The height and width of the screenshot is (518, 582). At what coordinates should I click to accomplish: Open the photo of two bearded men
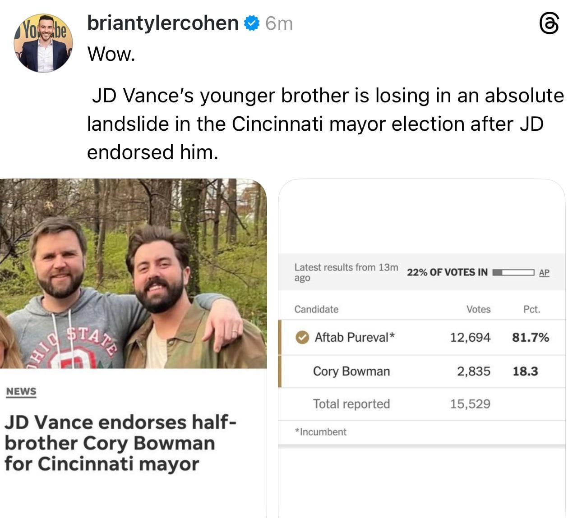click(x=133, y=273)
